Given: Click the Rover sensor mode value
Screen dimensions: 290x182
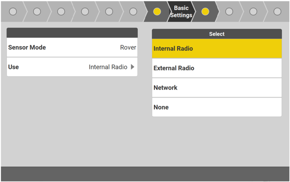Looking at the screenshot, I should 128,47.
